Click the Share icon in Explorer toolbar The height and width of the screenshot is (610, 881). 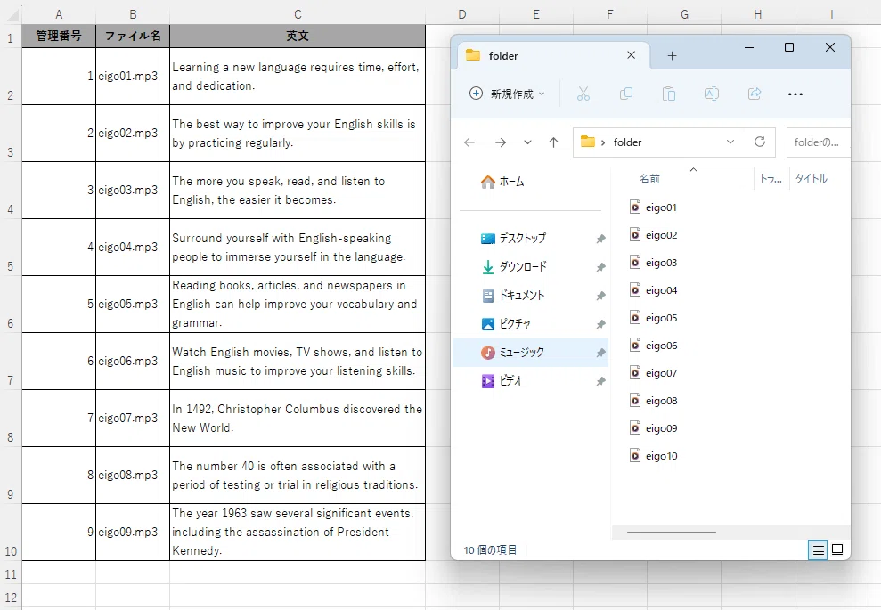point(755,94)
